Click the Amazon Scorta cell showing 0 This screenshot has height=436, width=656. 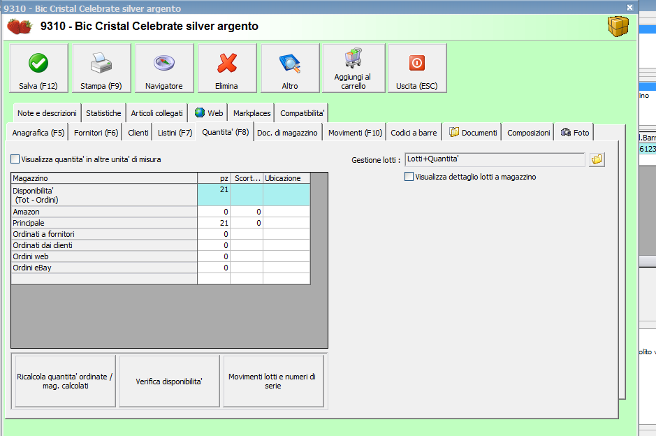[x=247, y=212]
